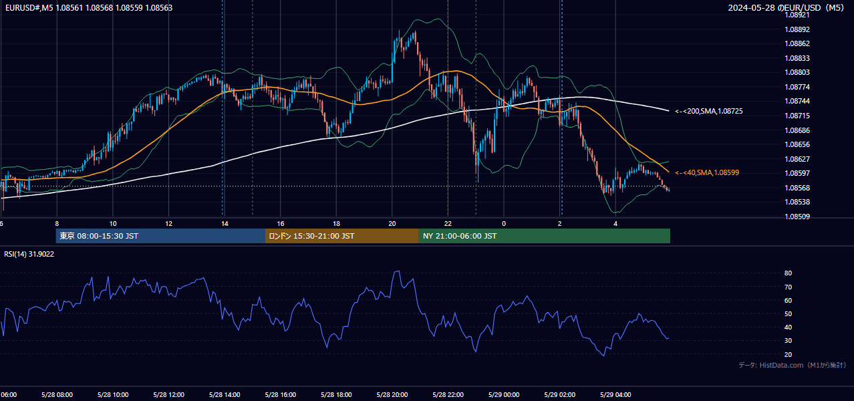
Task: Click RSI axis level 60
Action: (x=788, y=300)
